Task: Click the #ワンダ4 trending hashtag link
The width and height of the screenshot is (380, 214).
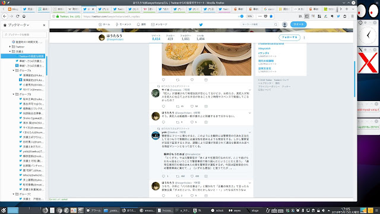Action: (x=264, y=53)
